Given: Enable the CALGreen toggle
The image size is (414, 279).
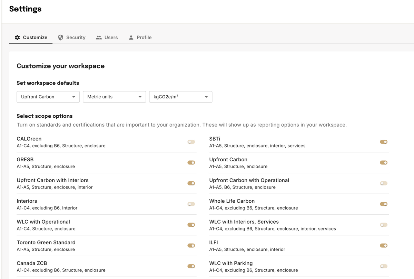Looking at the screenshot, I should click(191, 142).
